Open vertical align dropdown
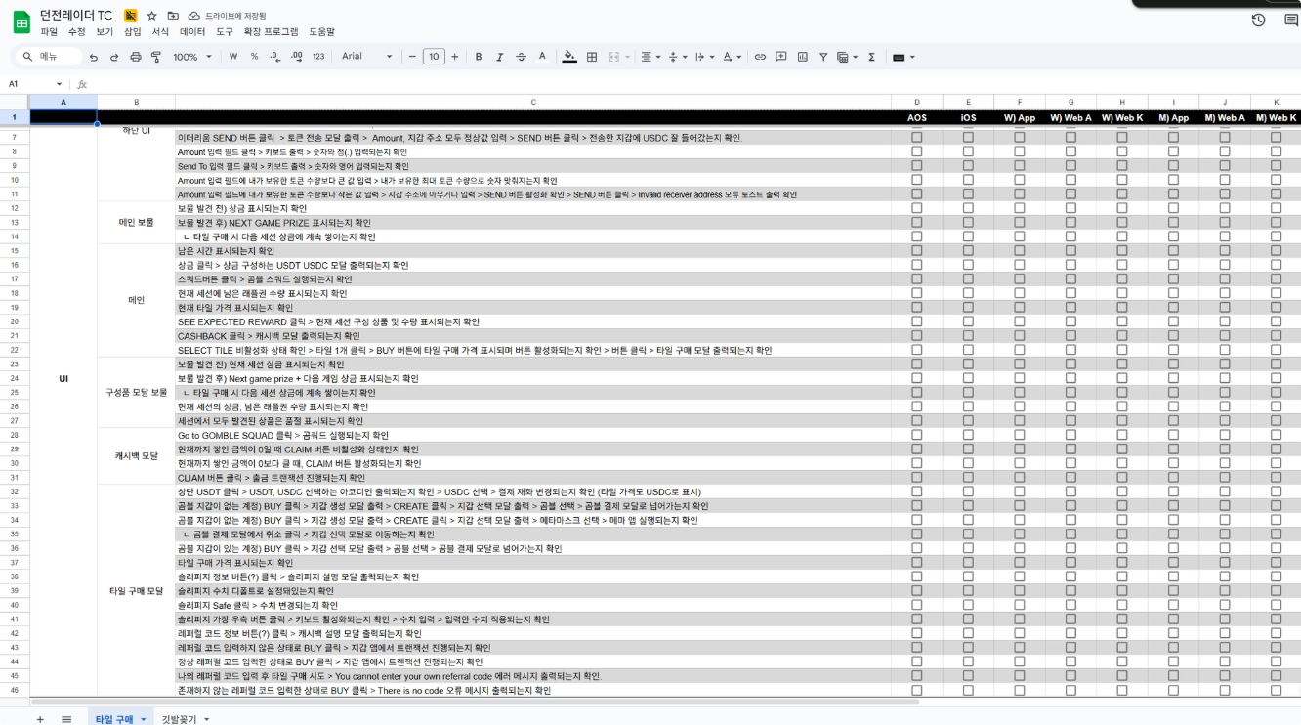The image size is (1301, 725). pos(677,57)
